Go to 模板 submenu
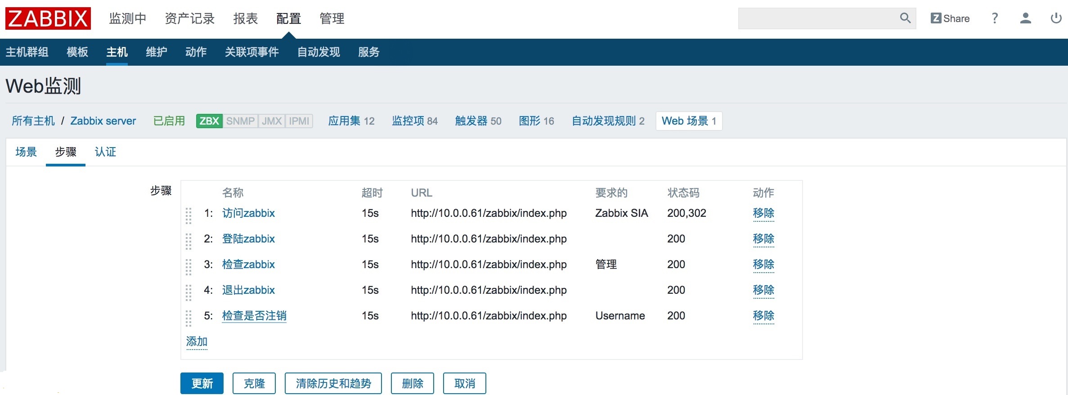Viewport: 1068px width, 395px height. click(77, 52)
